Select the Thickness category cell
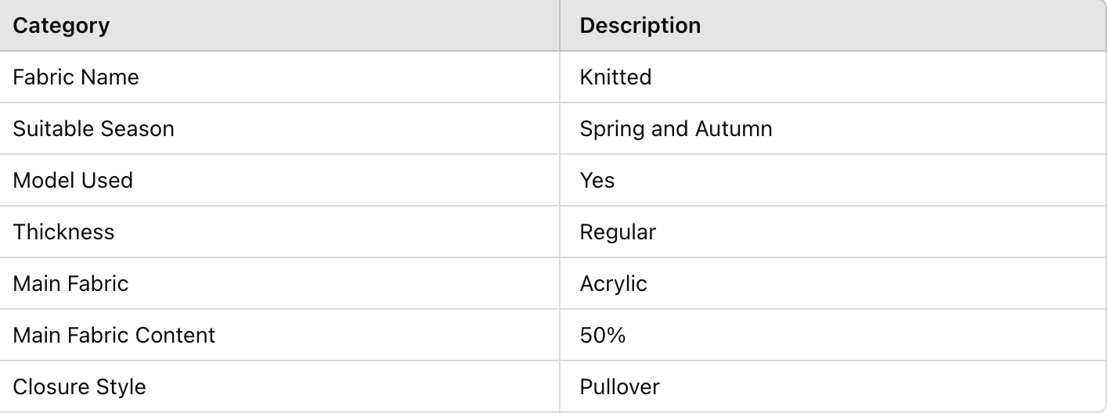The height and width of the screenshot is (413, 1107). (x=63, y=232)
